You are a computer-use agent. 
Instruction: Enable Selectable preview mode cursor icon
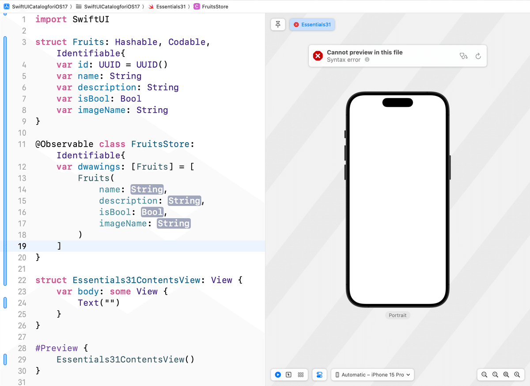point(289,375)
